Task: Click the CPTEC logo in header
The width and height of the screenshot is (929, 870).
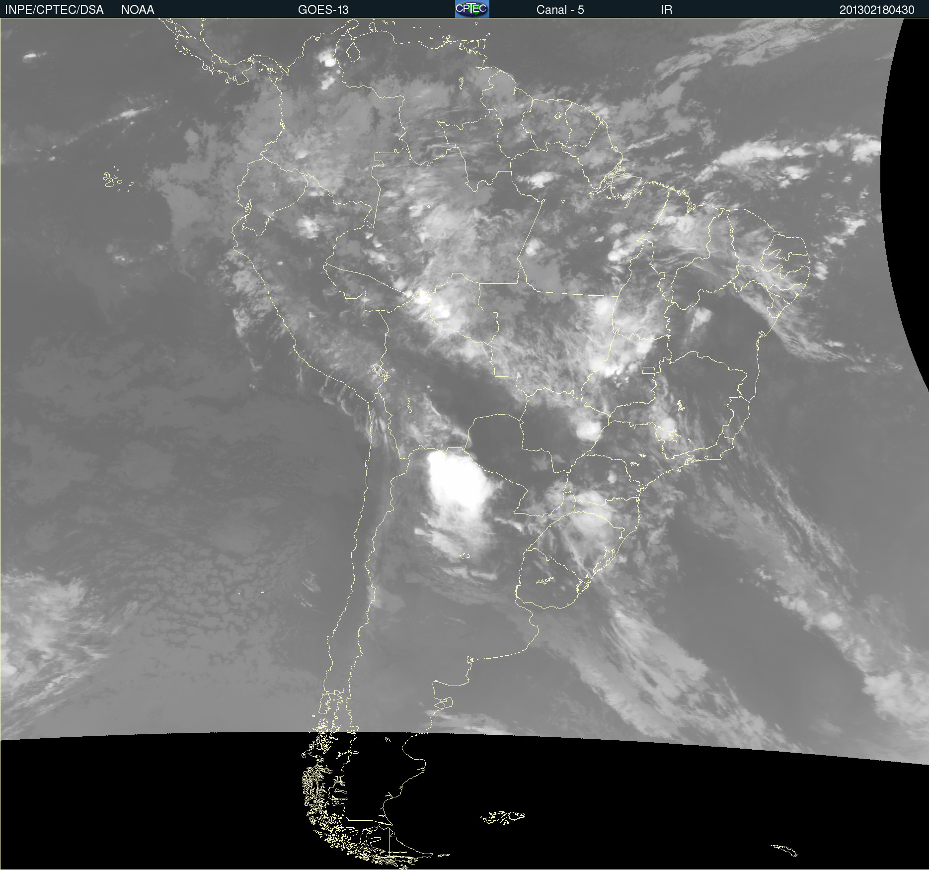Action: [472, 9]
